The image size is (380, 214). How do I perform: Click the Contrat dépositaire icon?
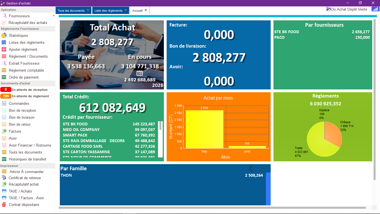coord(4,205)
